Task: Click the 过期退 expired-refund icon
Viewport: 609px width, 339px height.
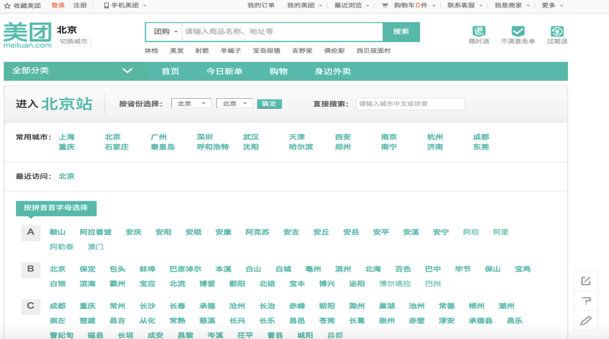Action: click(557, 32)
